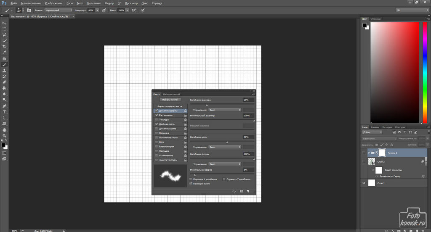The height and width of the screenshot is (232, 431).
Task: Show the hidden Группа 1 layer
Action: (x=364, y=153)
